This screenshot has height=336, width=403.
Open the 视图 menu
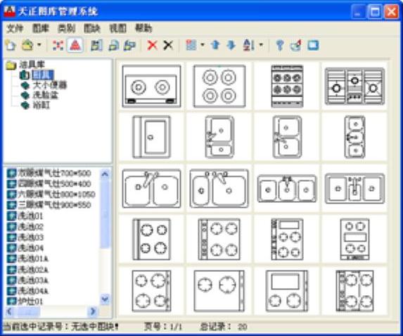tap(118, 28)
